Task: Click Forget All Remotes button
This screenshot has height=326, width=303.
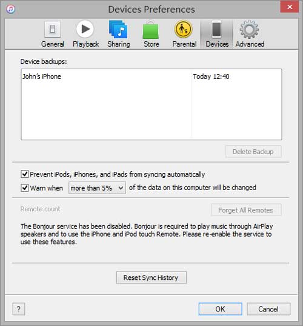Action: pos(247,210)
